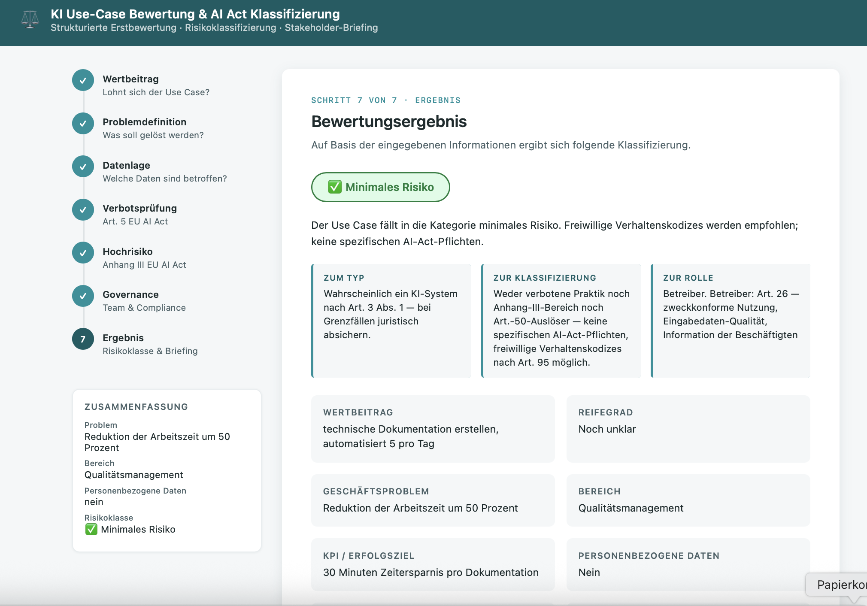Click the 'Schritt 7 von 7 · Ergebnis' label
This screenshot has height=606, width=867.
pyautogui.click(x=386, y=100)
